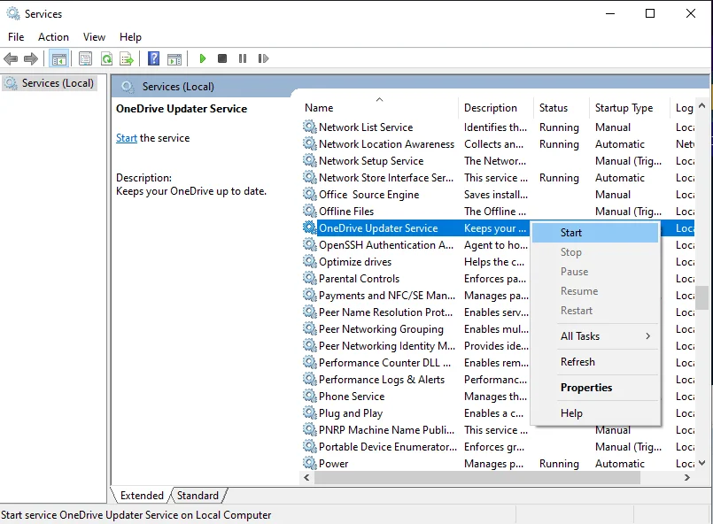Switch to the Standard tab
Viewport: 713px width, 524px height.
point(198,496)
